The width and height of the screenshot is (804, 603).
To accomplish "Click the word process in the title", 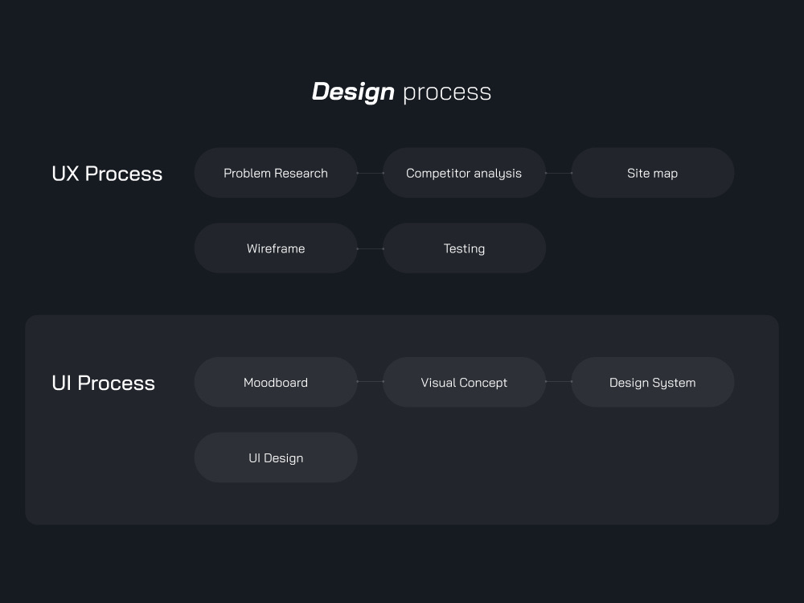I will [x=447, y=92].
